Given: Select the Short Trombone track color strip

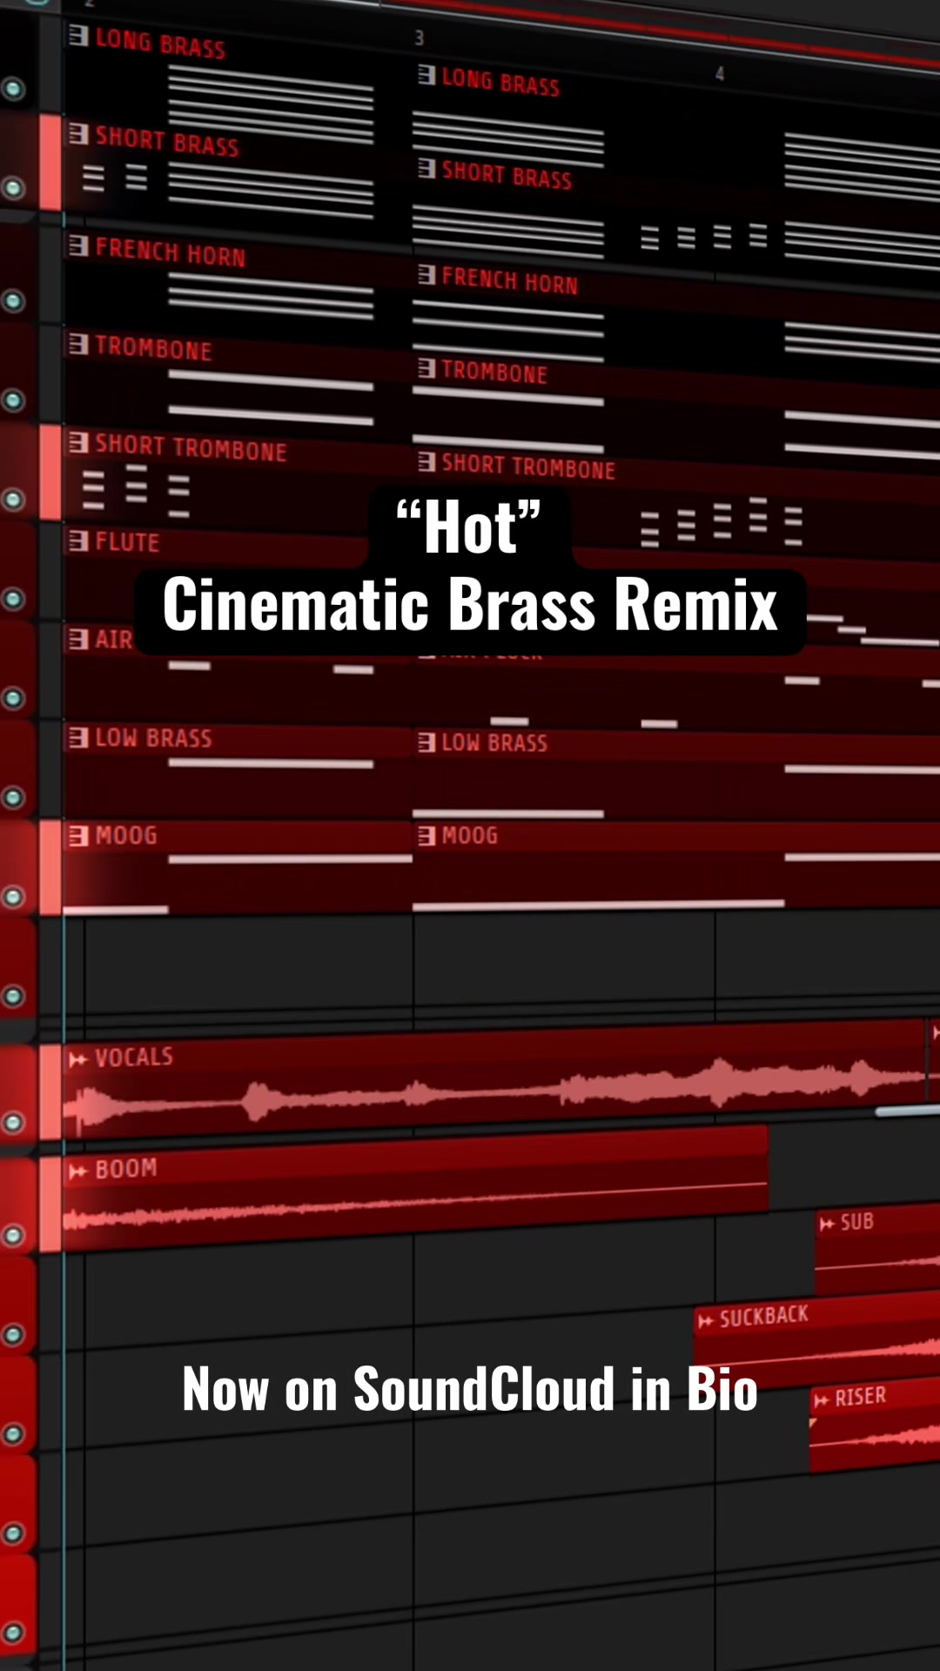Looking at the screenshot, I should pyautogui.click(x=50, y=473).
